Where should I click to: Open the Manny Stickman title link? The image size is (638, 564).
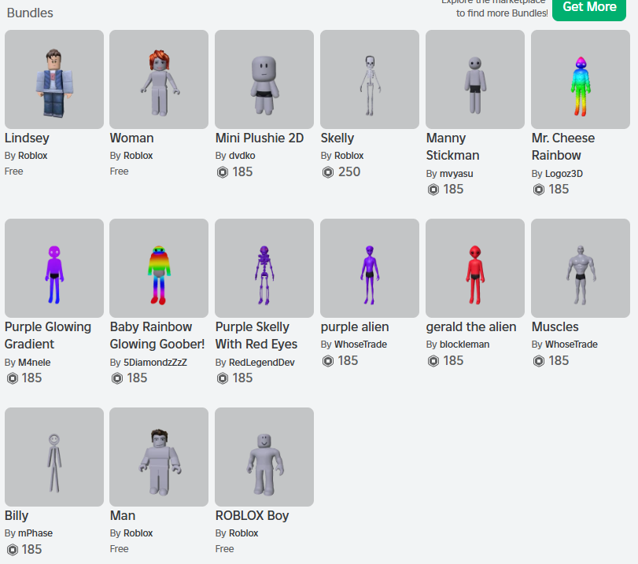click(453, 147)
